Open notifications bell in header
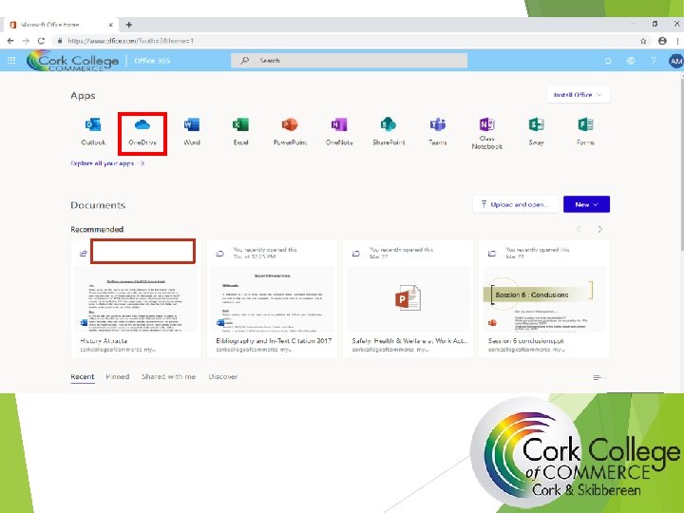This screenshot has width=684, height=513. tap(608, 61)
